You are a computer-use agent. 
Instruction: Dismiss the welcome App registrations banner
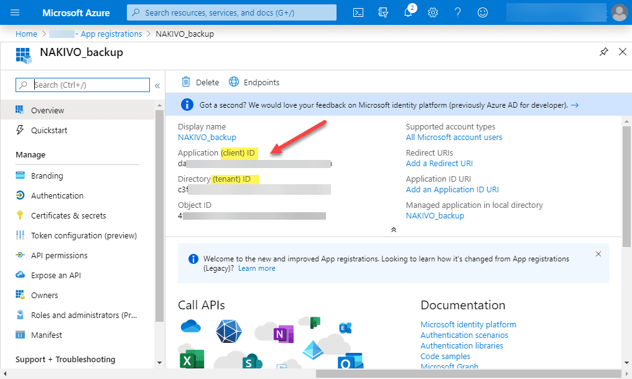pyautogui.click(x=598, y=254)
